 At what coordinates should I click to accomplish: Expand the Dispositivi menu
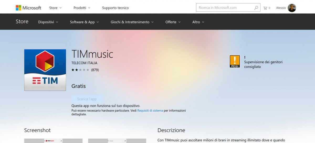48,22
